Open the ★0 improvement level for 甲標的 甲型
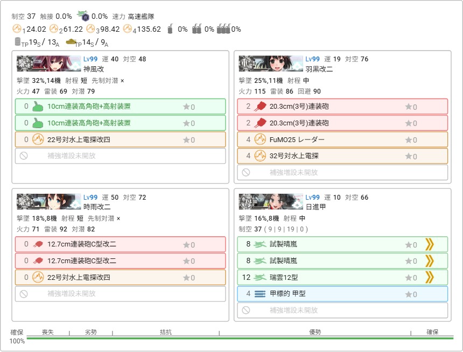The width and height of the screenshot is (463, 352). pos(411,294)
